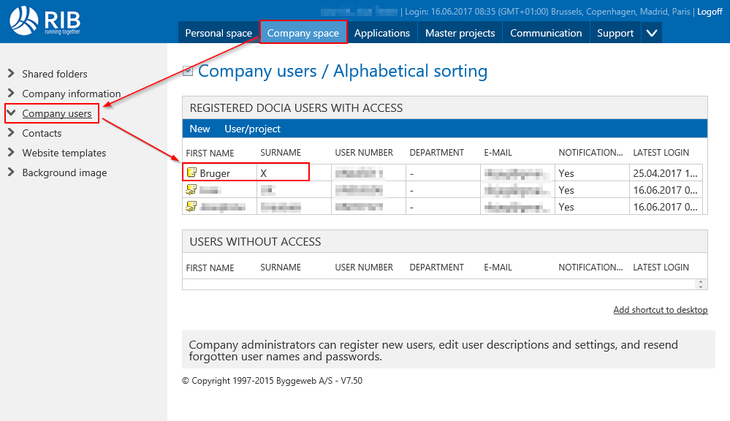Image resolution: width=730 pixels, height=421 pixels.
Task: Click the third row's user icon
Action: click(x=191, y=207)
